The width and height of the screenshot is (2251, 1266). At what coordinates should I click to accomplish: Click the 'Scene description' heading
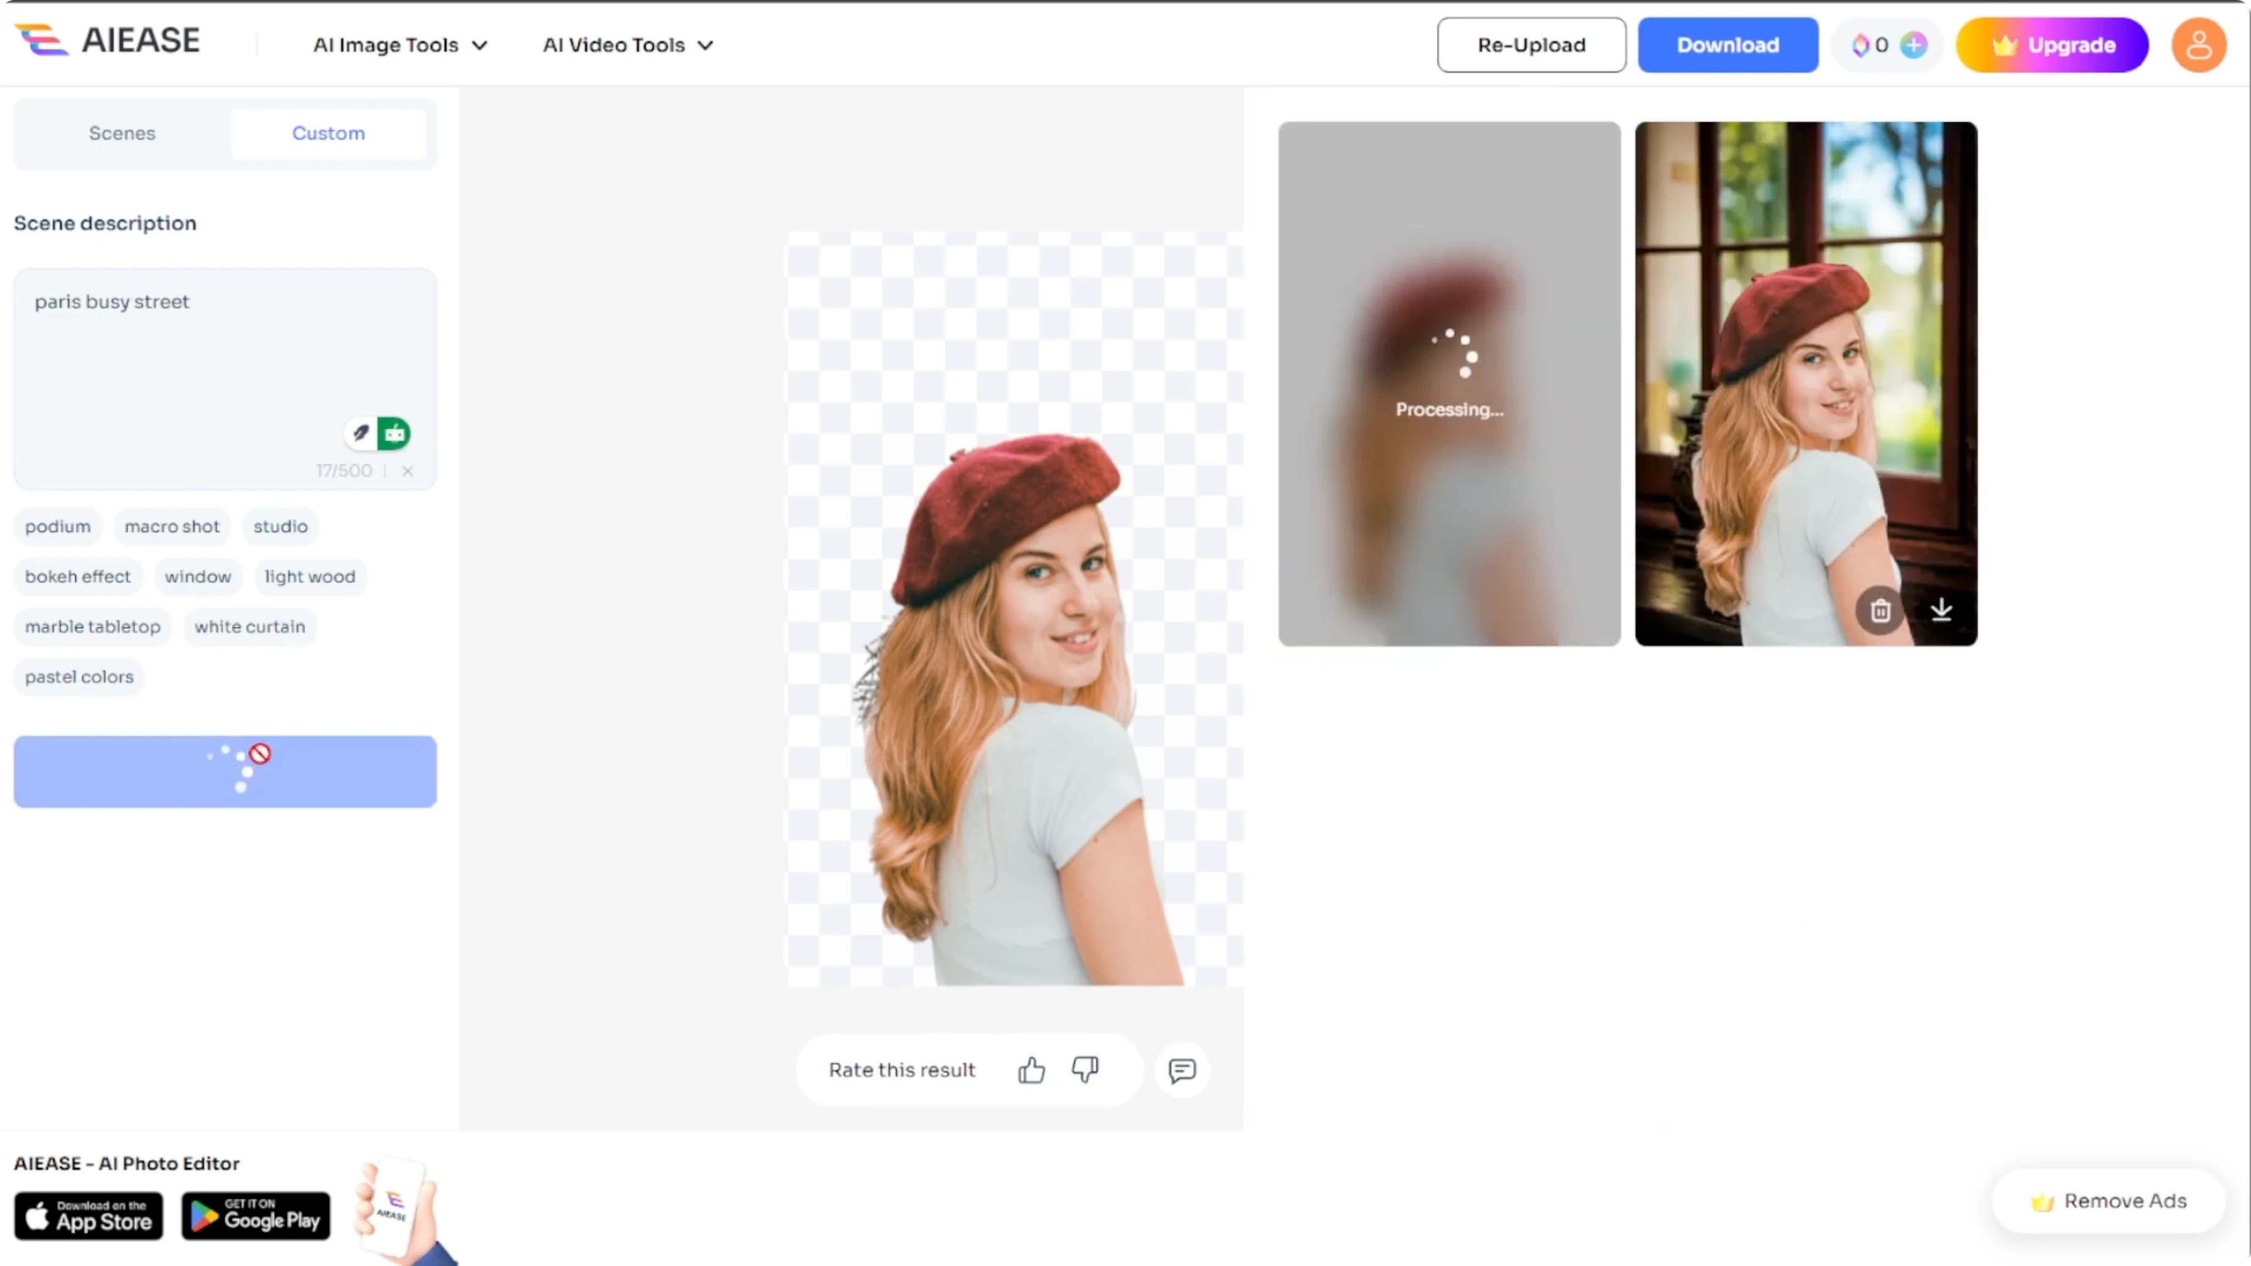pos(105,224)
